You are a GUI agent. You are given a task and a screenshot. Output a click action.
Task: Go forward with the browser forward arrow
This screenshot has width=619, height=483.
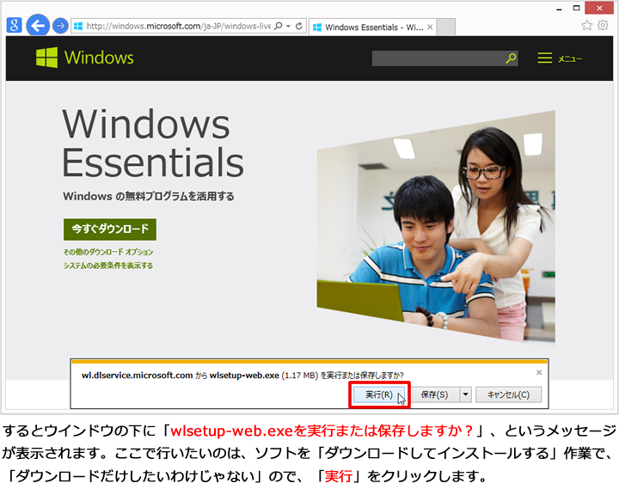60,26
